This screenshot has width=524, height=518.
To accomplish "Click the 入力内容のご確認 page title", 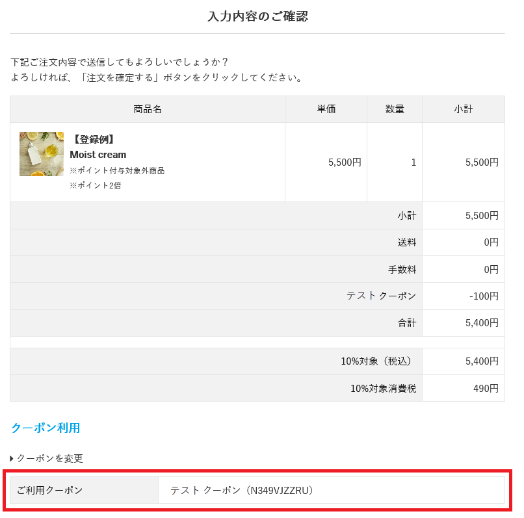I will [x=257, y=16].
